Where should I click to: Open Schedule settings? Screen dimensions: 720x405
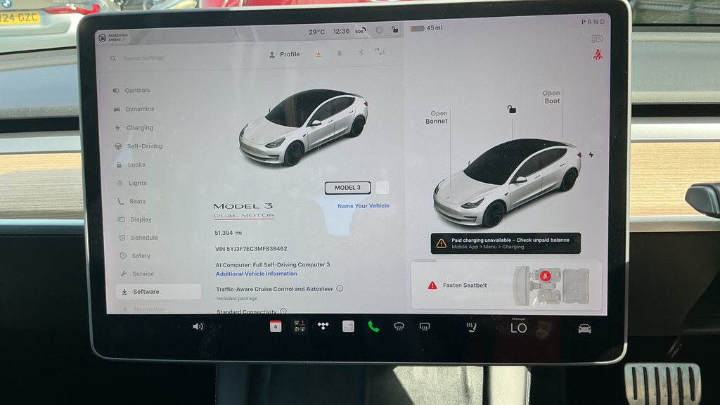click(139, 238)
